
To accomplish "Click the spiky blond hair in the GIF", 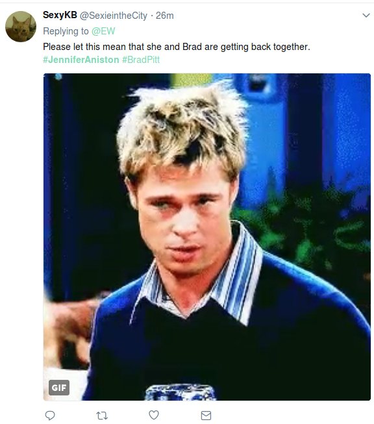I will [x=182, y=130].
